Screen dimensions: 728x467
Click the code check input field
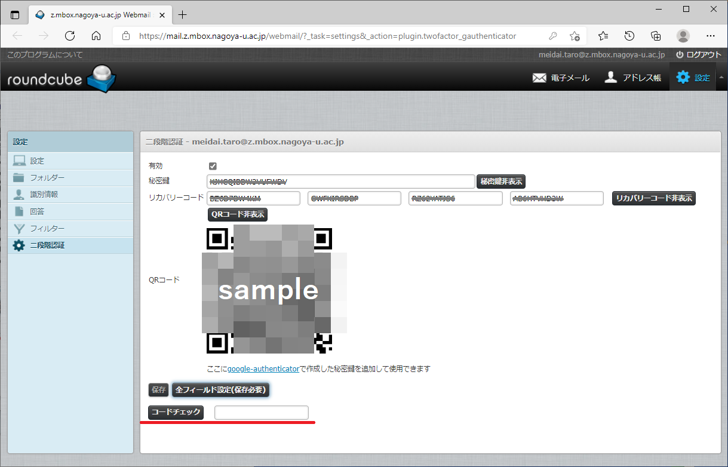click(261, 413)
